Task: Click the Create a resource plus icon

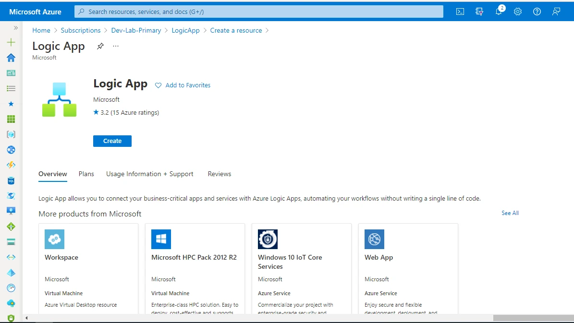Action: coord(11,42)
